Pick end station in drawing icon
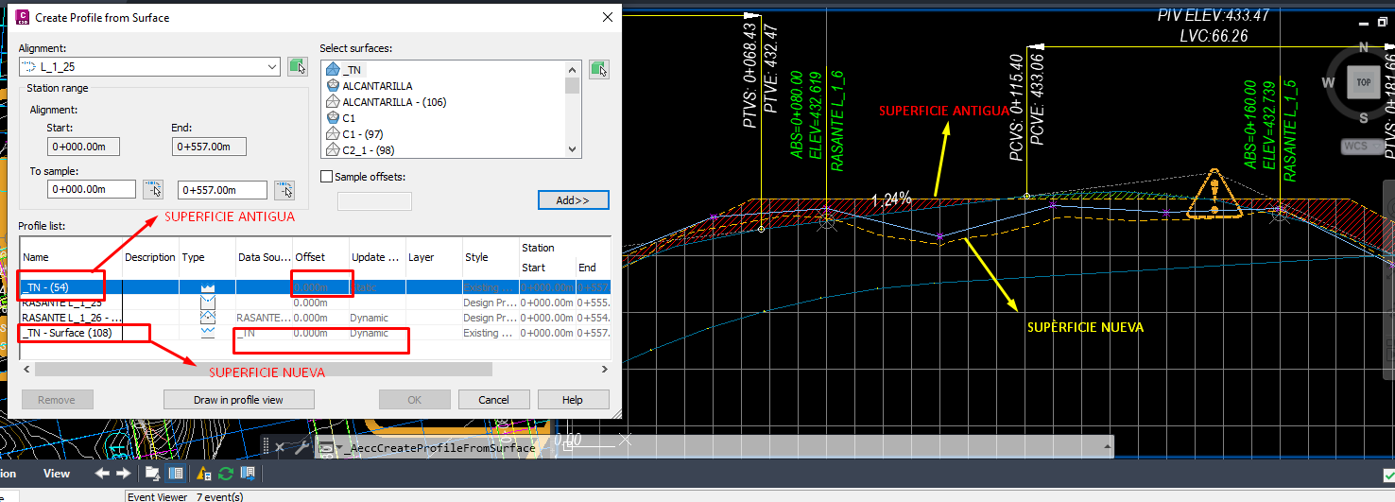Viewport: 1395px width, 502px height. [284, 190]
